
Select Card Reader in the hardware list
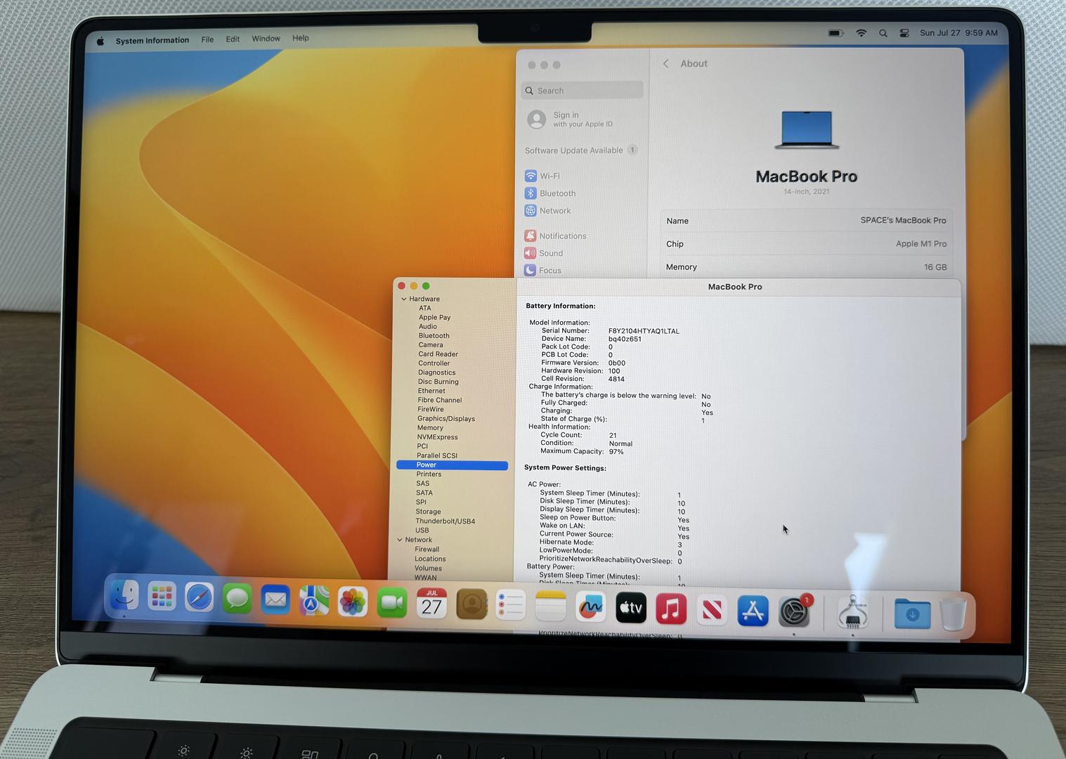438,354
